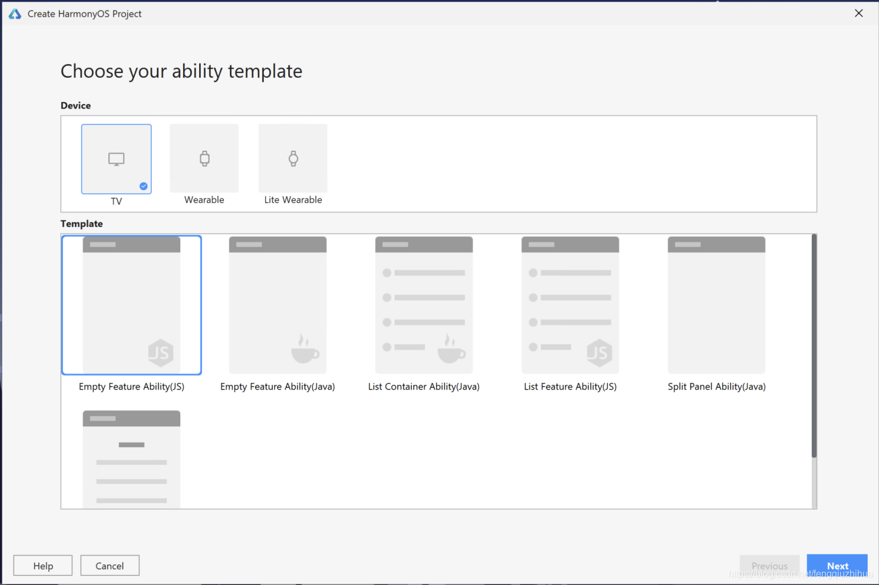Pick the Lite Wearable device icon
This screenshot has width=879, height=585.
(x=293, y=158)
